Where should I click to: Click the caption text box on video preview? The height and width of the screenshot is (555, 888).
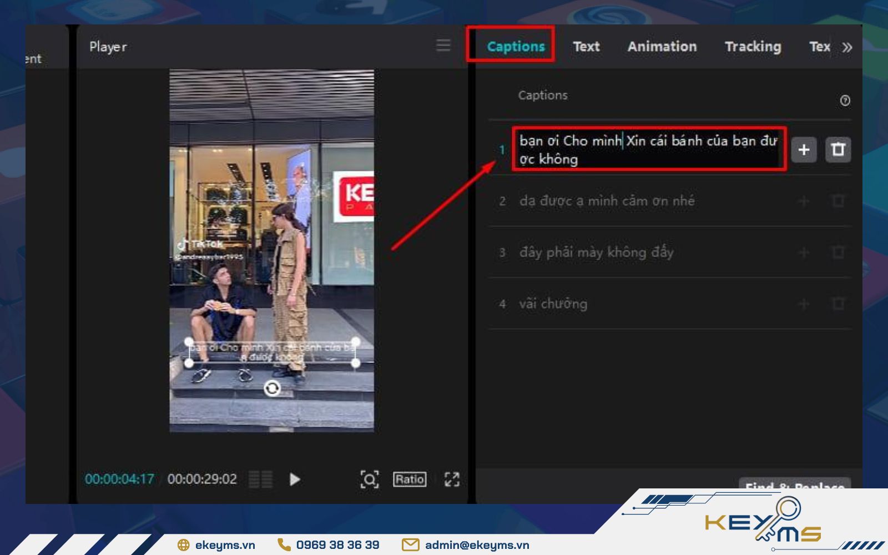coord(272,352)
